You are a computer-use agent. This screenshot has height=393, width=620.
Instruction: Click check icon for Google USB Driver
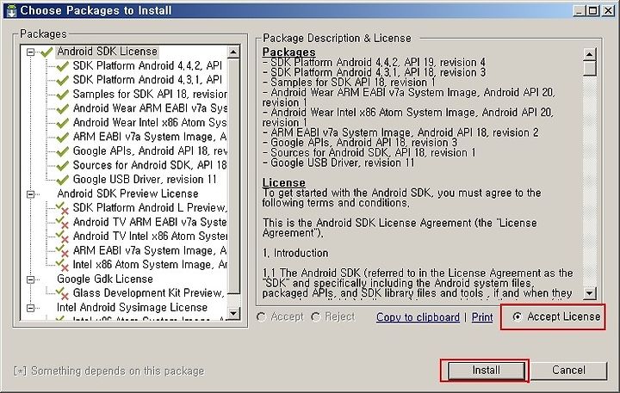click(63, 180)
